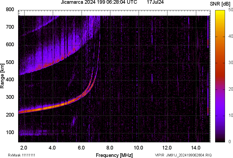Click the date label '17Jul24'
The height and width of the screenshot is (158, 233).
pyautogui.click(x=155, y=2)
